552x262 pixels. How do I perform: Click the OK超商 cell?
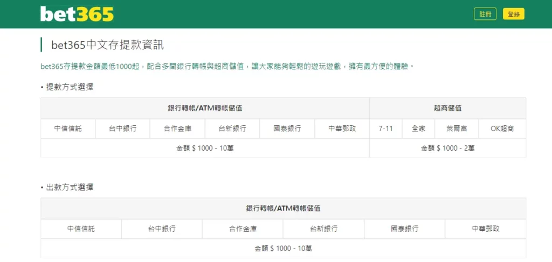[x=502, y=129]
